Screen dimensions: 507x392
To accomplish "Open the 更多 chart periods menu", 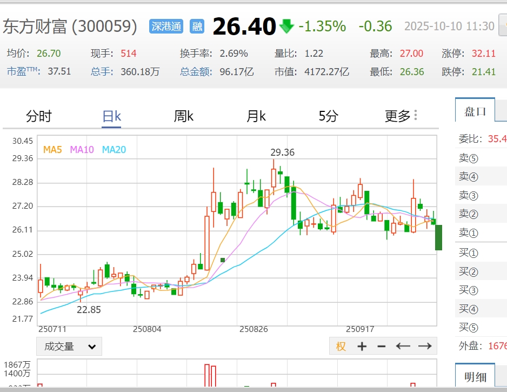I will [397, 116].
